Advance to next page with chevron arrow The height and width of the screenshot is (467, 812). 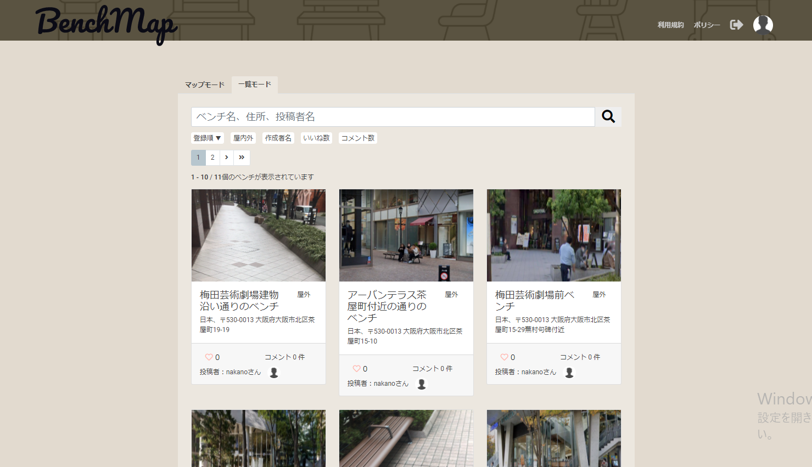click(227, 157)
